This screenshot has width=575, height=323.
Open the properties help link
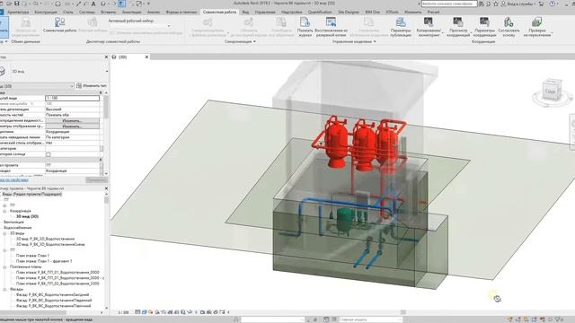click(x=14, y=179)
